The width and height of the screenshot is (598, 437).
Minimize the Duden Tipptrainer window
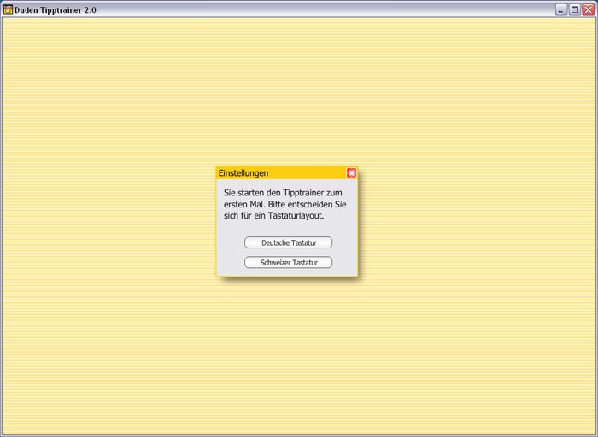tap(561, 9)
